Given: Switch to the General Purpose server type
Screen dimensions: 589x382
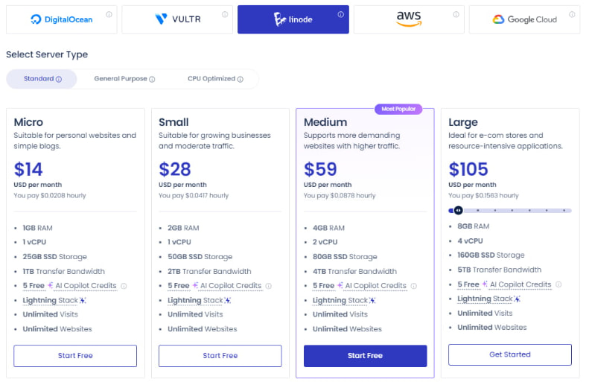Looking at the screenshot, I should coord(124,79).
